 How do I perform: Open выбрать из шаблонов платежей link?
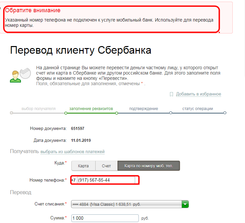pyautogui.click(x=72, y=151)
